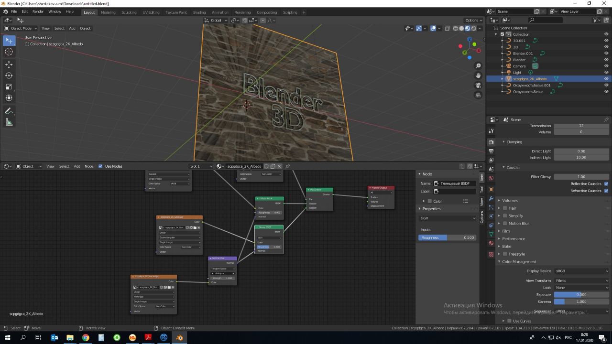Open the Render menu
The width and height of the screenshot is (612, 344).
pyautogui.click(x=38, y=11)
